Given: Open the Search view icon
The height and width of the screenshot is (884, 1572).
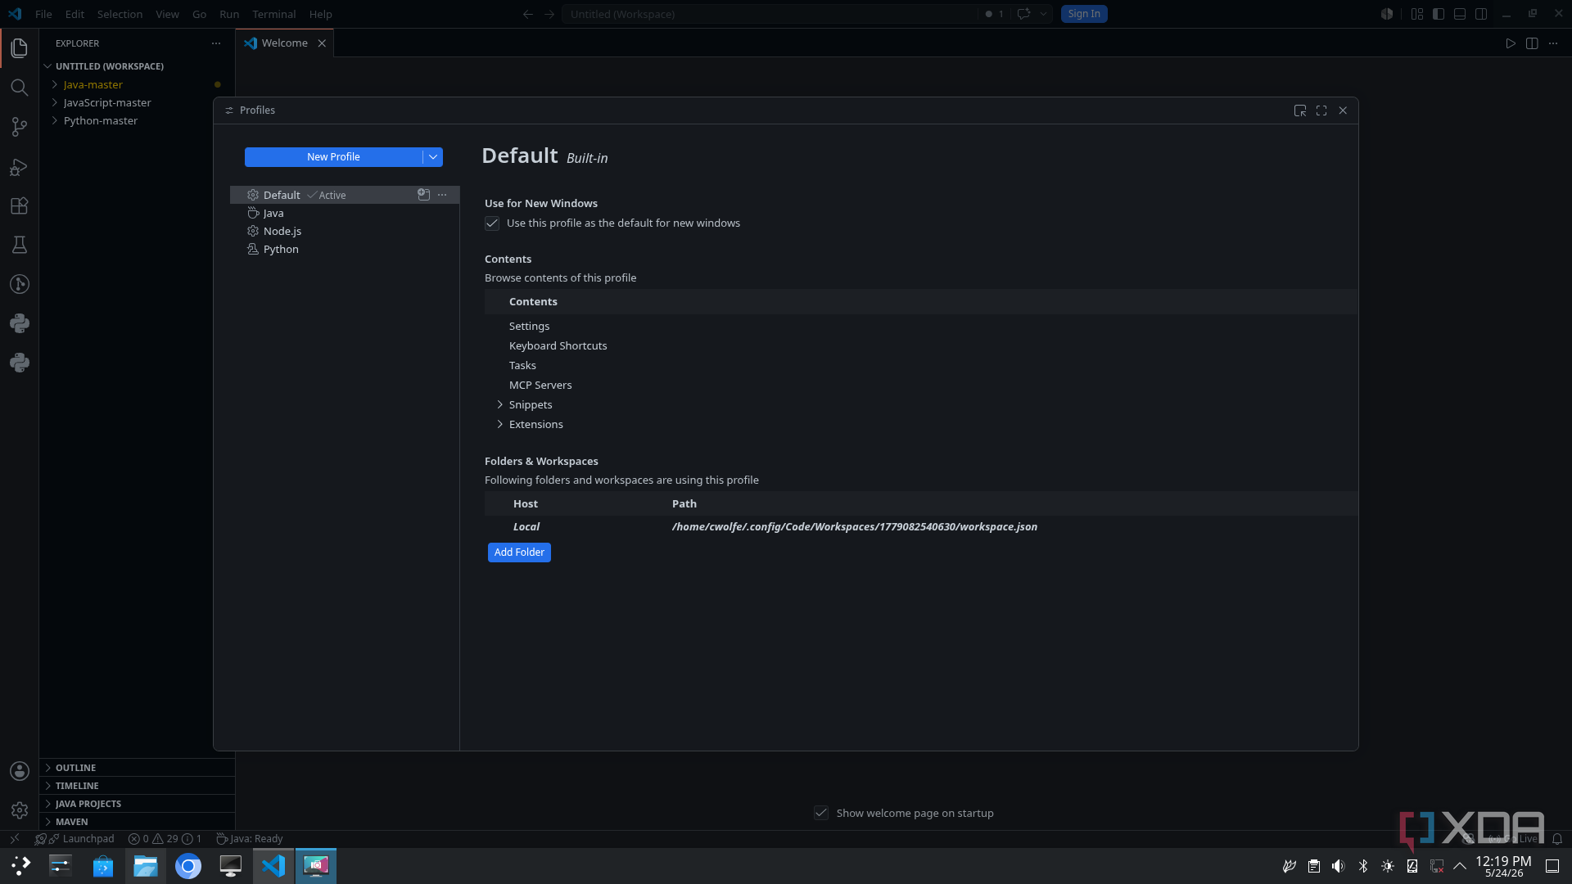Looking at the screenshot, I should tap(20, 88).
